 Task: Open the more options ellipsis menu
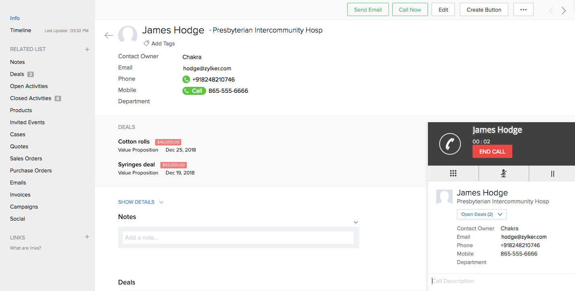(524, 10)
